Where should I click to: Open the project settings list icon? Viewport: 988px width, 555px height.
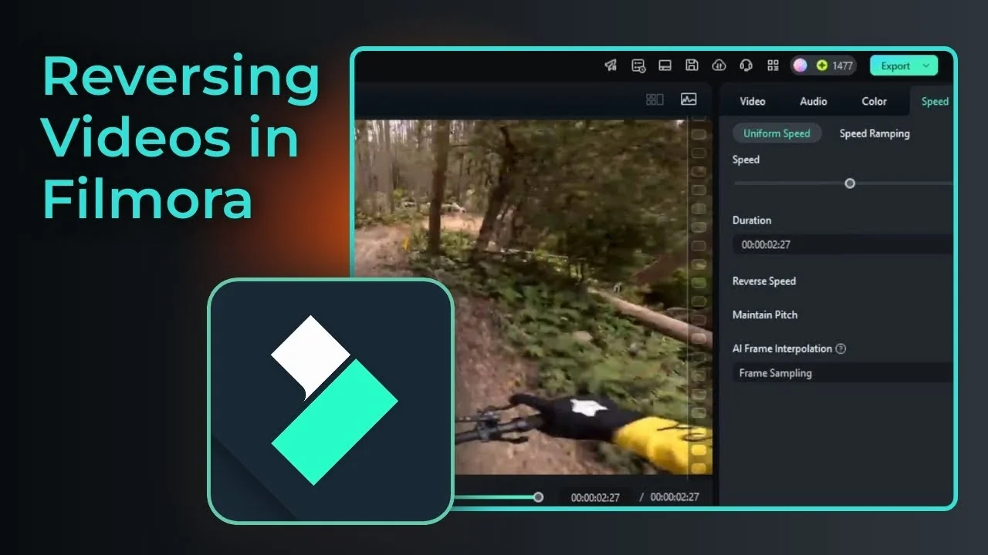638,66
